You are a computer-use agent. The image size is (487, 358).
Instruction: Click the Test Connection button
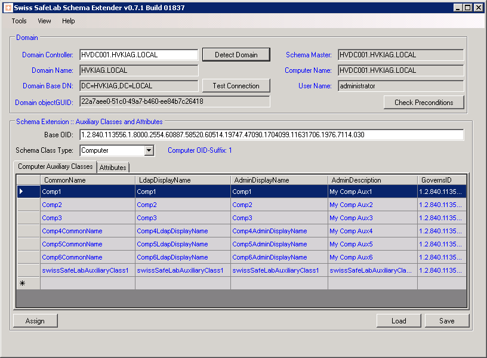click(236, 86)
